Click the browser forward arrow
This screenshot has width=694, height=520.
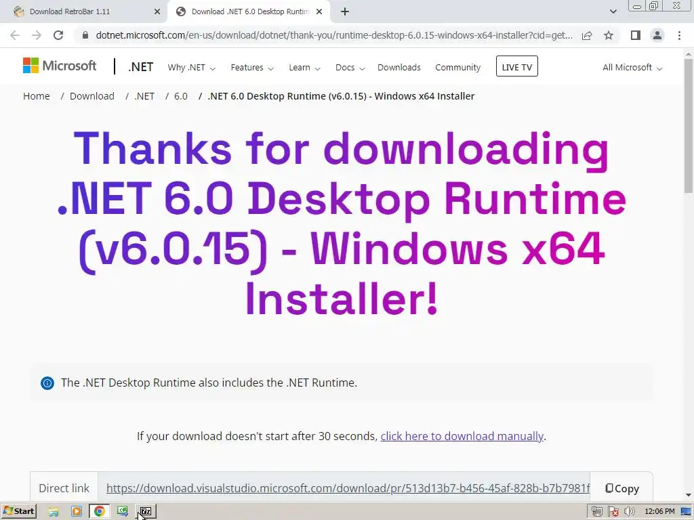coord(37,35)
